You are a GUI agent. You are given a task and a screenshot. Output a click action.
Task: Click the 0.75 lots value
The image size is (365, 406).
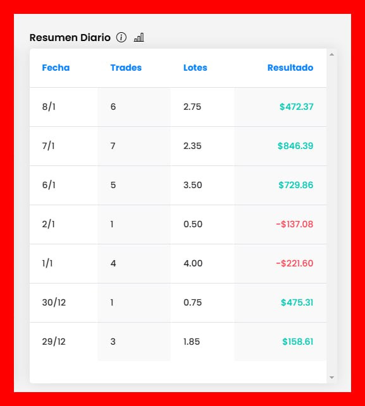click(x=192, y=302)
